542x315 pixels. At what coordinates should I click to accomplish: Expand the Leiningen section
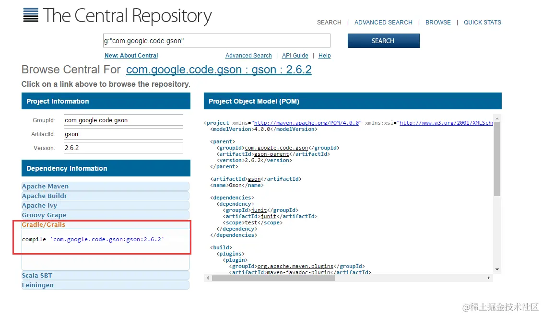click(106, 285)
